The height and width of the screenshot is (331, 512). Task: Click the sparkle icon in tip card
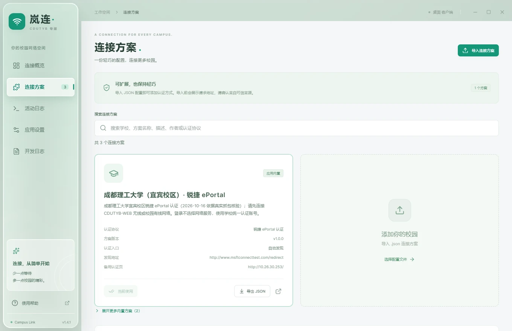16,251
